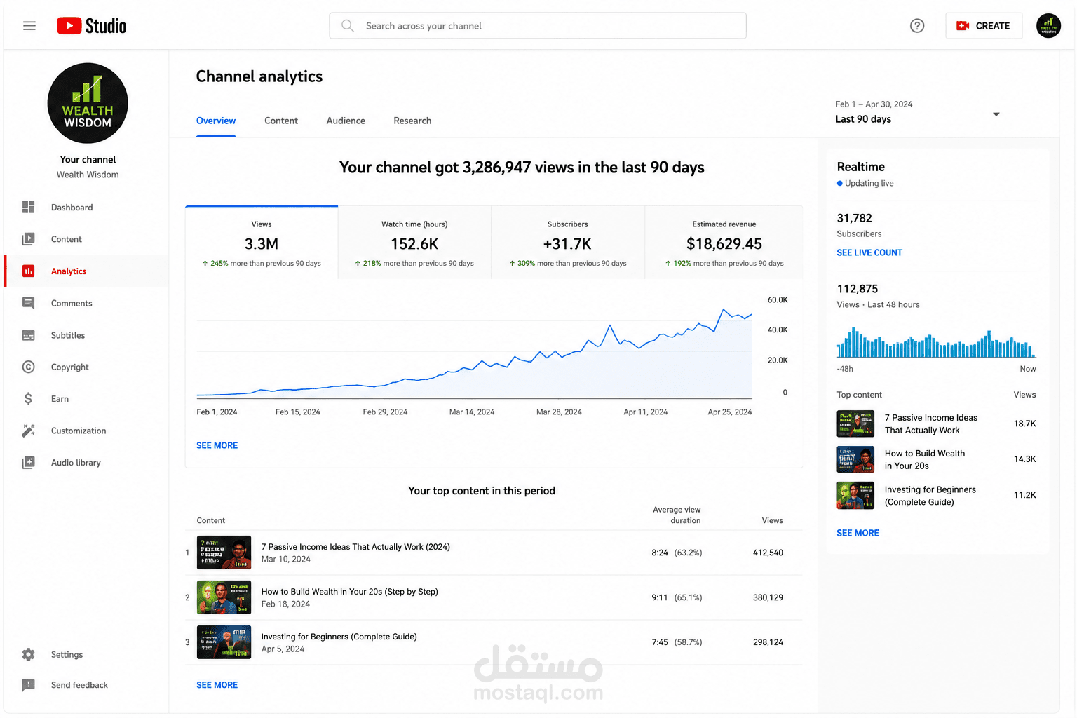
Task: Open thumbnail of 7 Passive Income Ideas 2024
Action: 224,553
